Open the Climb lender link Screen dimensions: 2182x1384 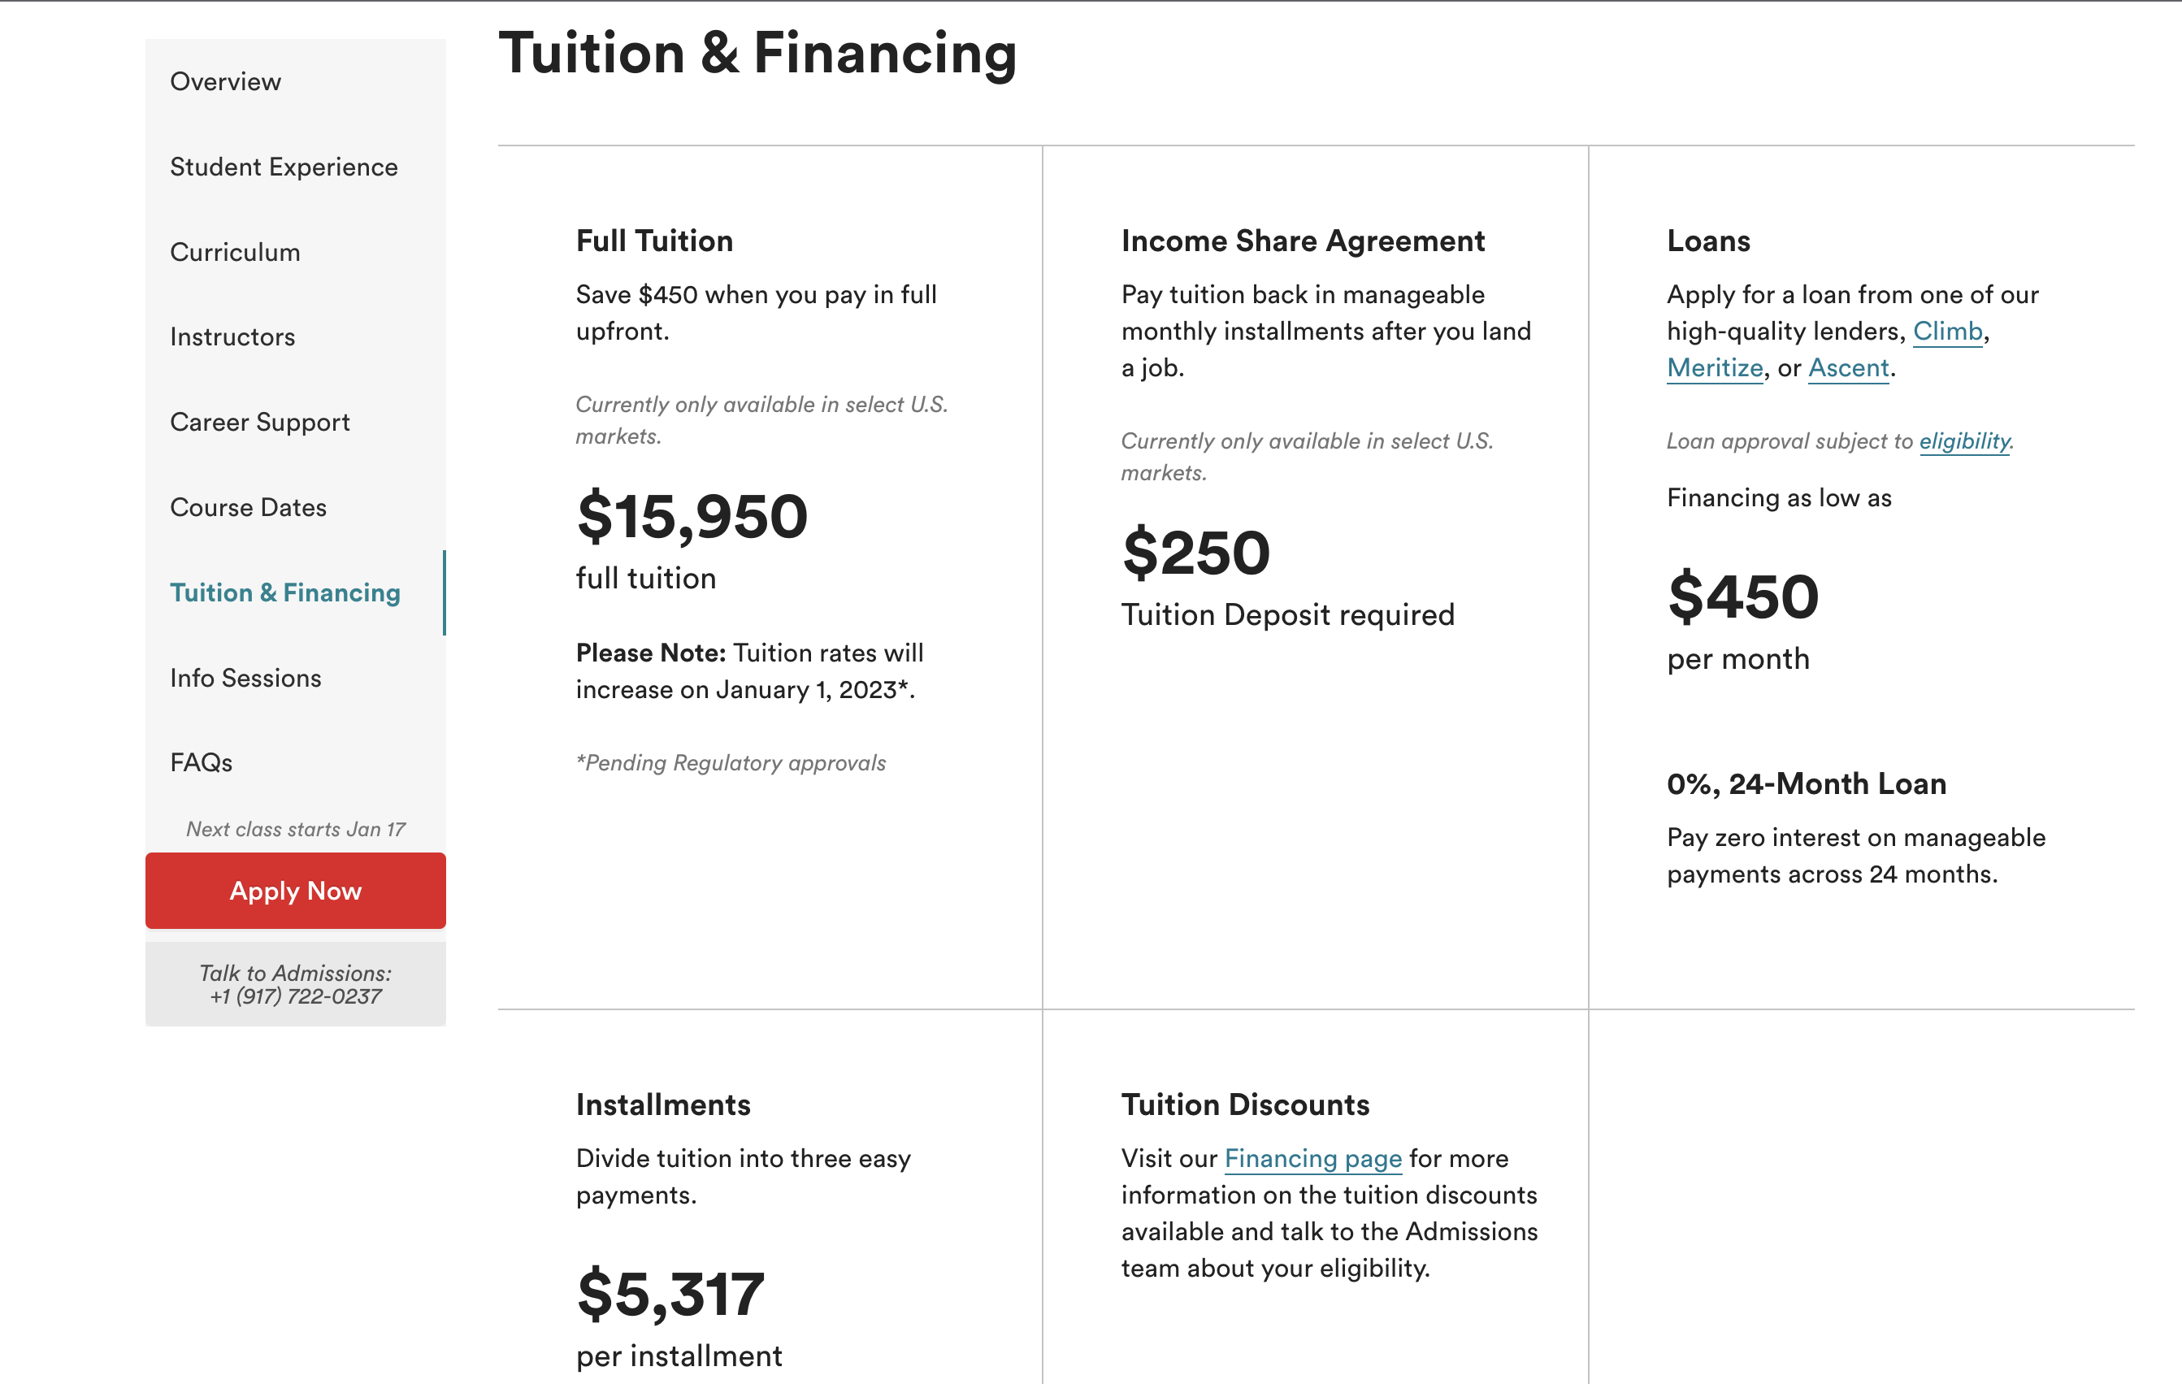coord(1947,332)
